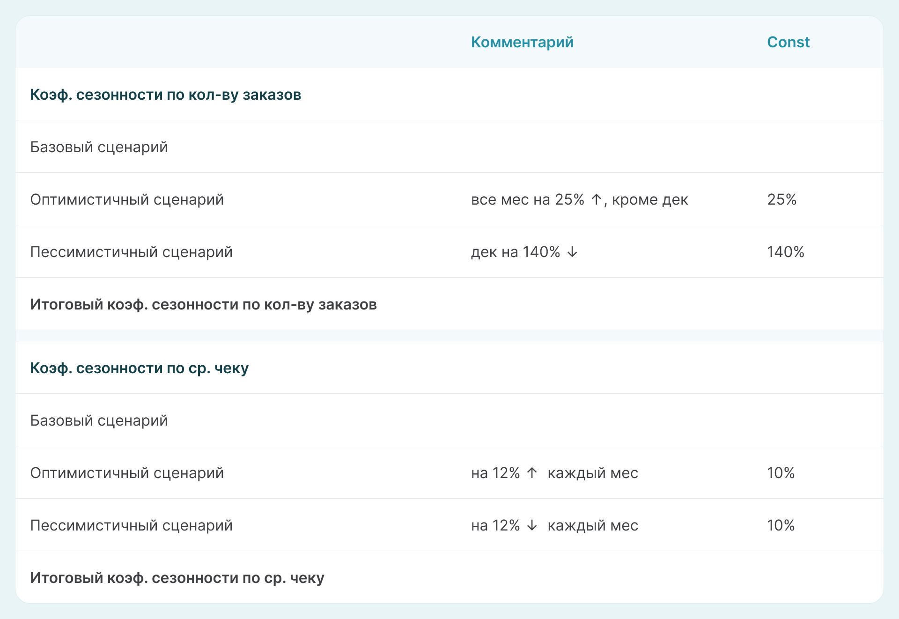Screen dimensions: 899x619
Task: Click Коэф. сезонности по ср. чеку heading
Action: [139, 368]
